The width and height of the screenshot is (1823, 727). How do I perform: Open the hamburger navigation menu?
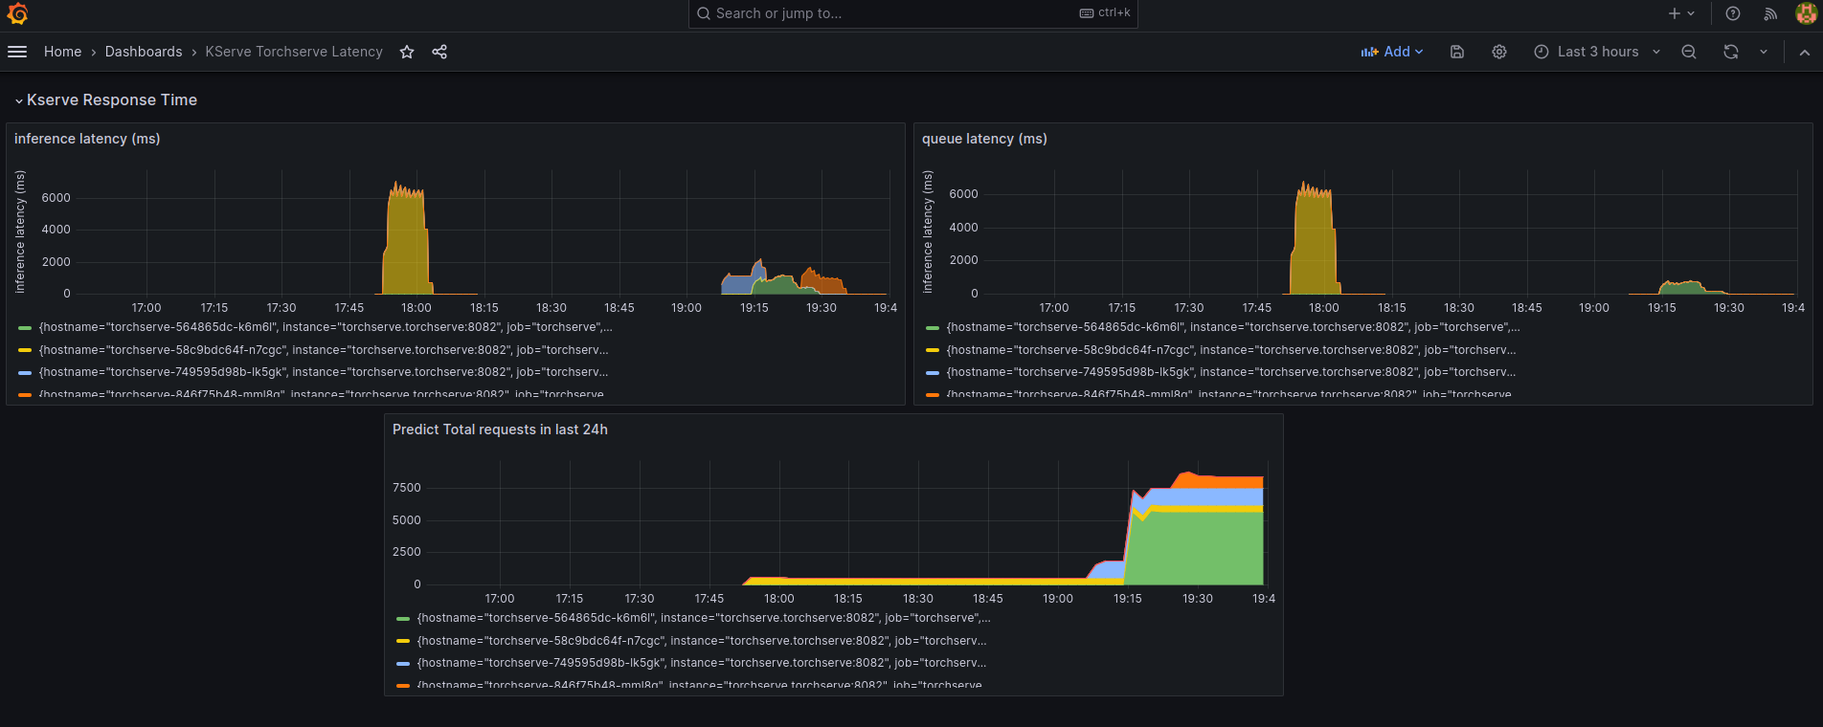17,52
